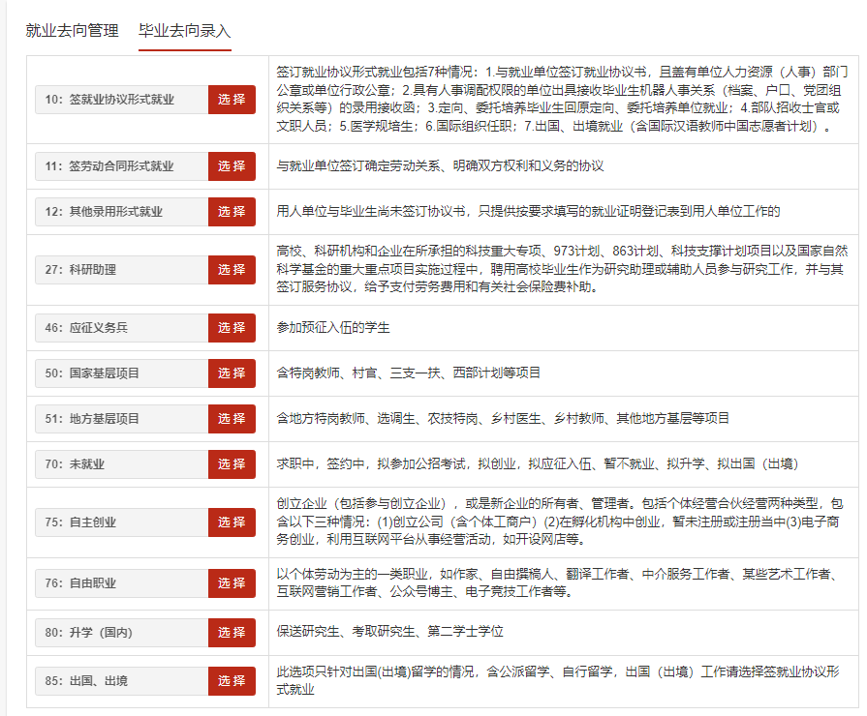Pick 选择 next to 76: 自由职业
Screen dimensions: 867x716
point(232,583)
